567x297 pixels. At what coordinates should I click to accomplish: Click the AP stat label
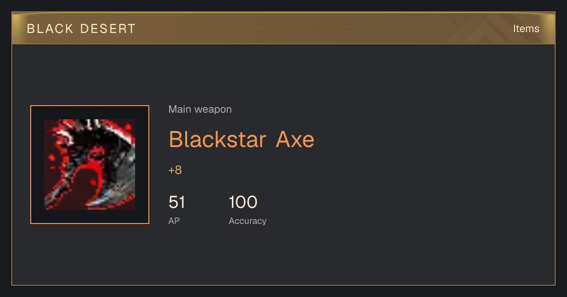[x=174, y=221]
